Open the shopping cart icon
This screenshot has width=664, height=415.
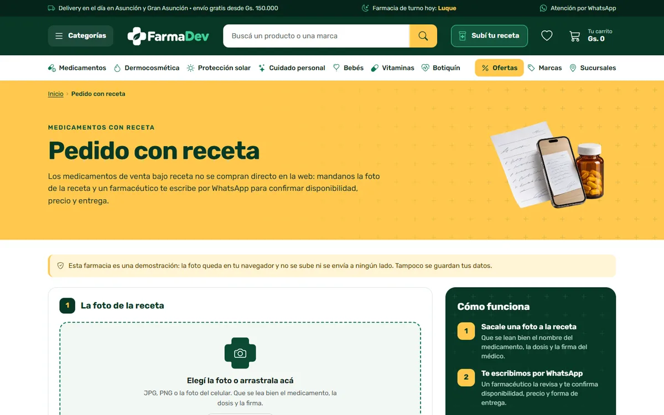[x=575, y=36]
